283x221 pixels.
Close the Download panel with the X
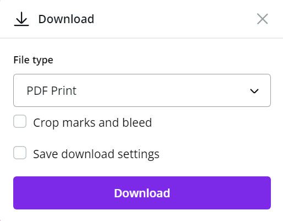[263, 19]
